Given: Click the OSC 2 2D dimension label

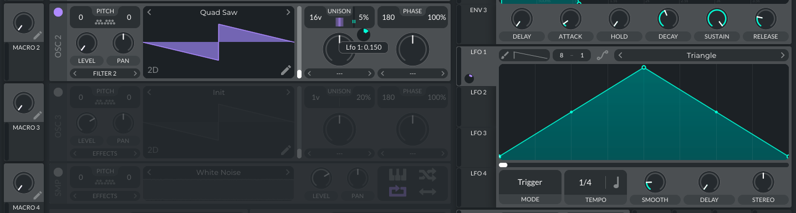Looking at the screenshot, I should coord(153,70).
